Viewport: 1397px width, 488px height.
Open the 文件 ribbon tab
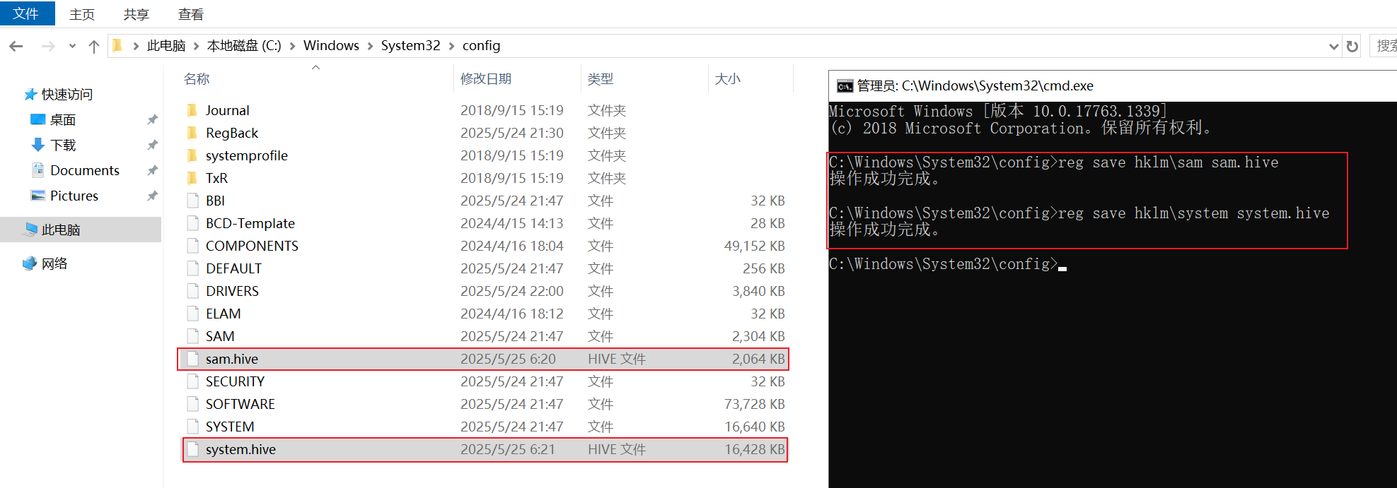(x=26, y=13)
